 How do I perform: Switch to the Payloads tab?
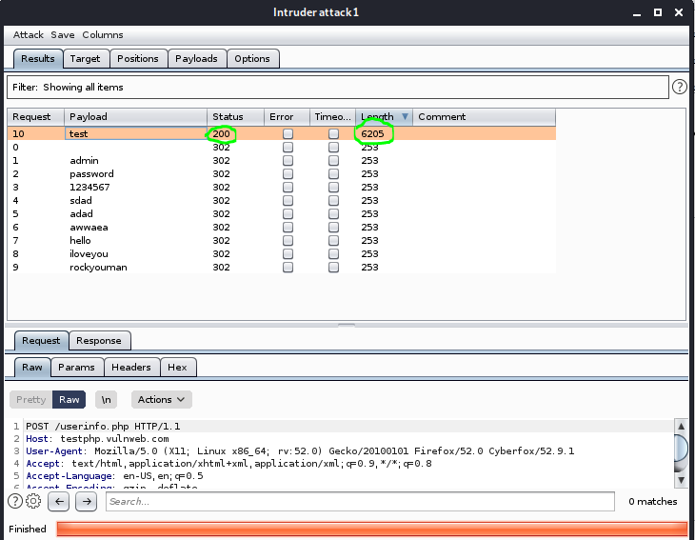tap(196, 58)
